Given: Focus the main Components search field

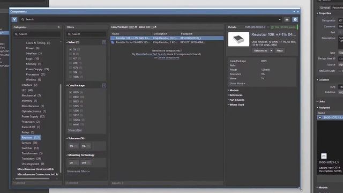Looking at the screenshot, I should pos(151,19).
